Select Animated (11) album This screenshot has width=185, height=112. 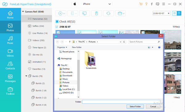tap(37, 62)
